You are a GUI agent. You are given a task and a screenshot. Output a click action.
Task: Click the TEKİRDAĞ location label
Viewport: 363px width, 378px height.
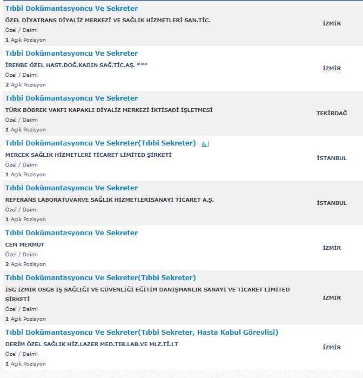[x=332, y=114]
